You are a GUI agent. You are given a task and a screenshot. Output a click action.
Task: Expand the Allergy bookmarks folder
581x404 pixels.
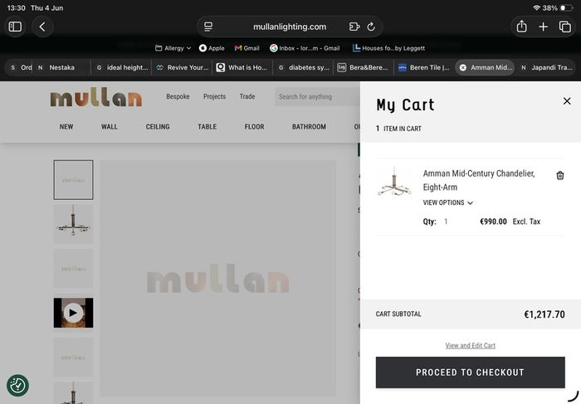point(173,48)
